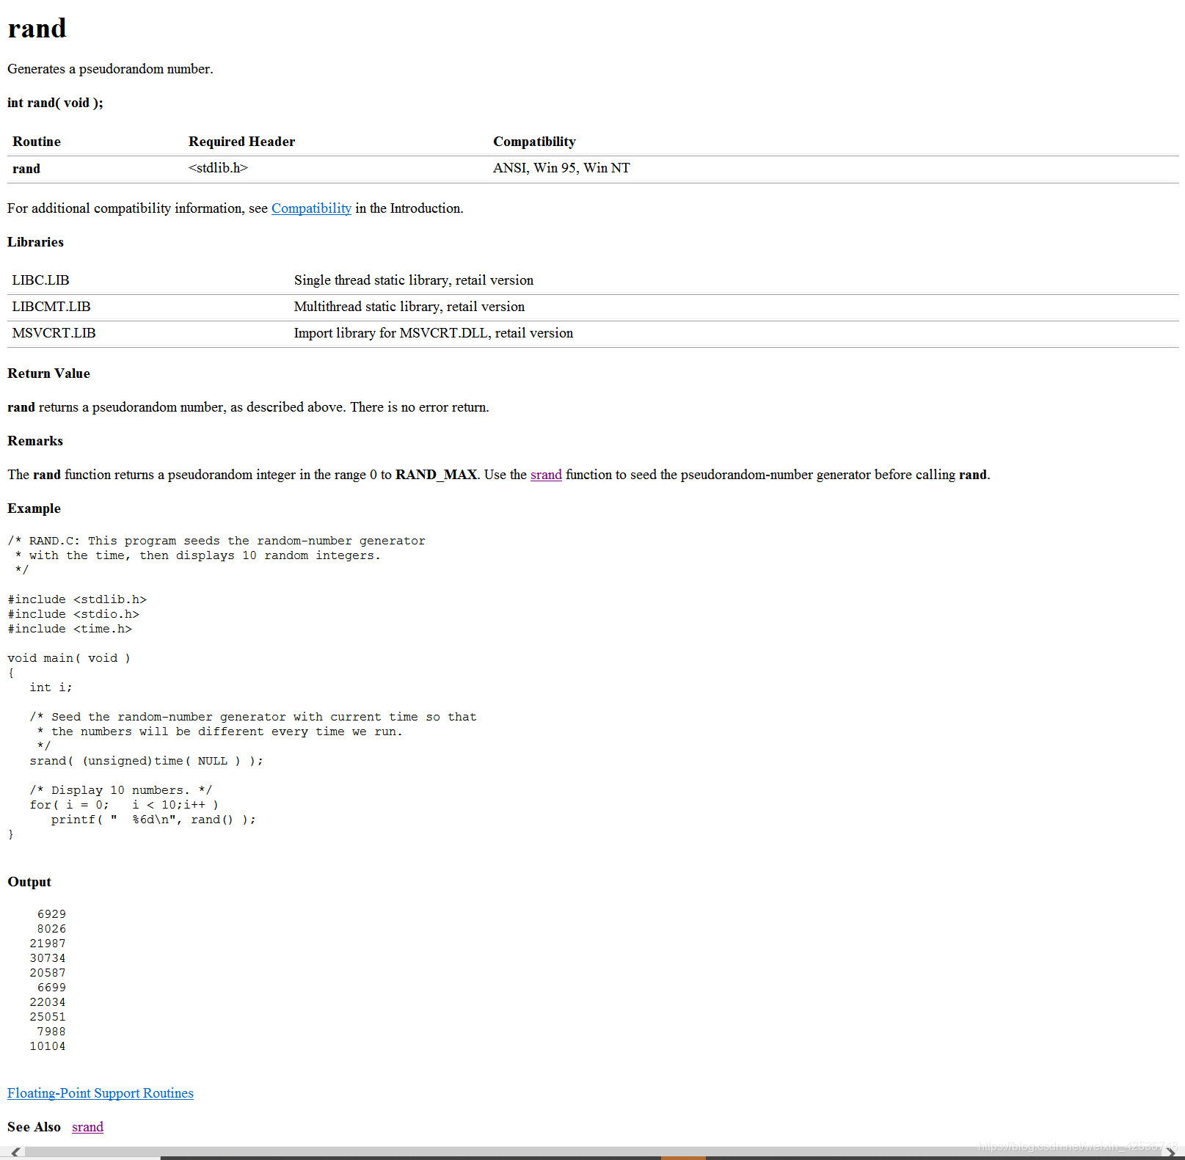
Task: Click output value 8026
Action: (51, 929)
